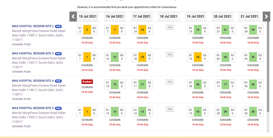Select Site 4 green slot with 36 doses

(x=198, y=84)
